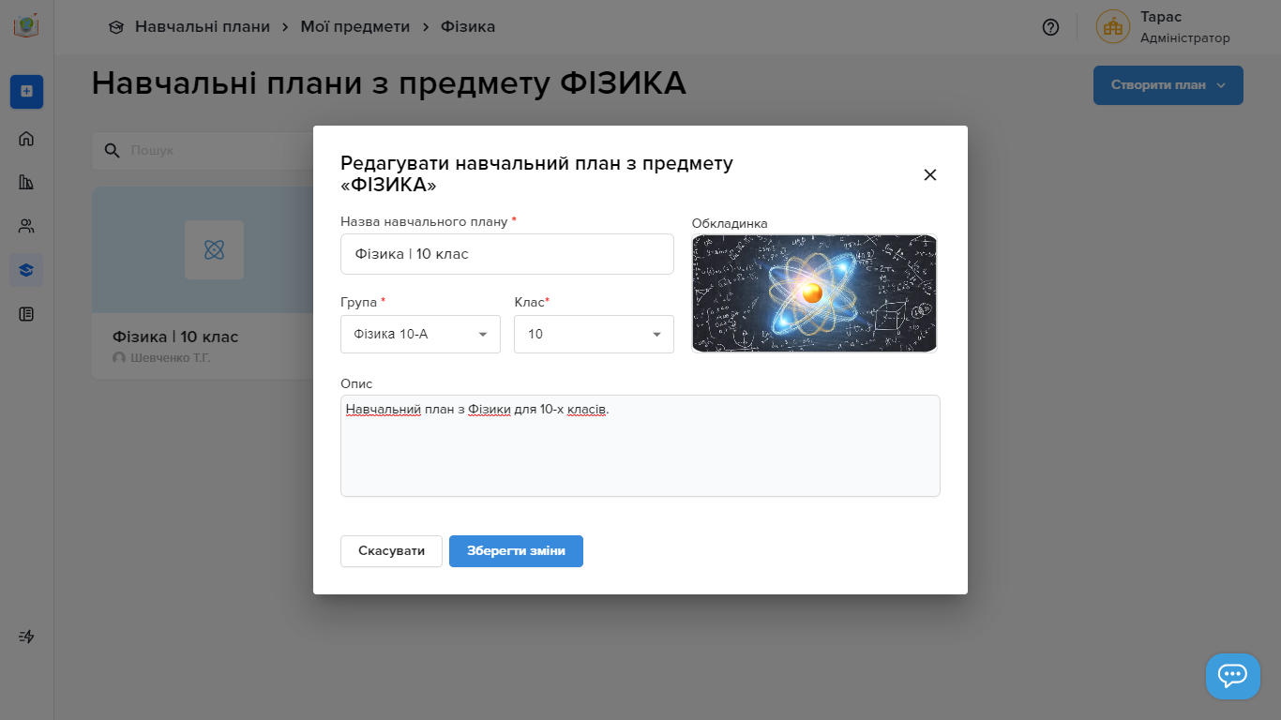This screenshot has height=720, width=1281.
Task: Change the Обкладинка cover image
Action: pos(815,293)
